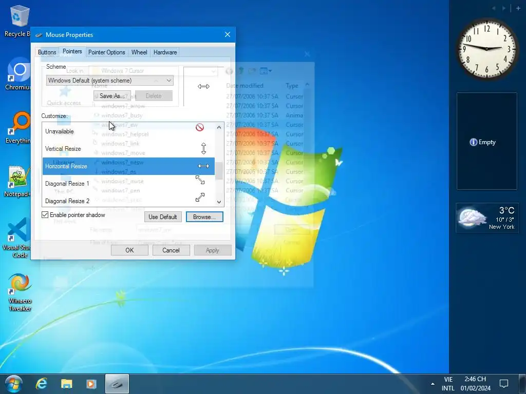Click the Use Default button

coord(163,217)
